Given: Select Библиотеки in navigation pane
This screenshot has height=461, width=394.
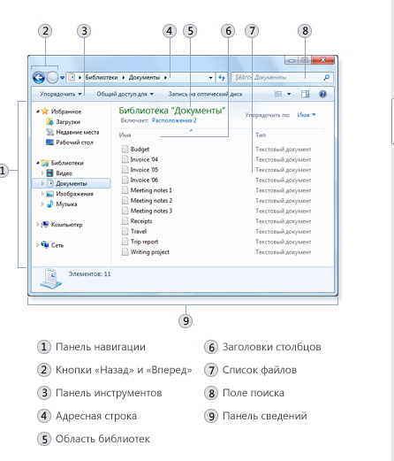Looking at the screenshot, I should point(67,163).
